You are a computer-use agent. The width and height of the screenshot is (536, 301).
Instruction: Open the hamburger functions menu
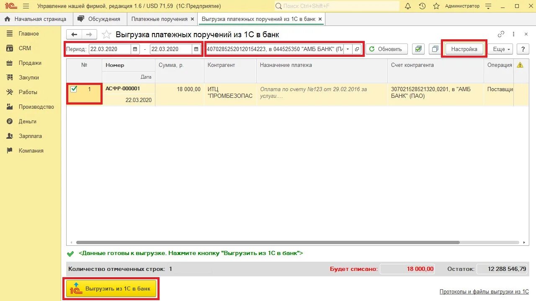coord(26,6)
